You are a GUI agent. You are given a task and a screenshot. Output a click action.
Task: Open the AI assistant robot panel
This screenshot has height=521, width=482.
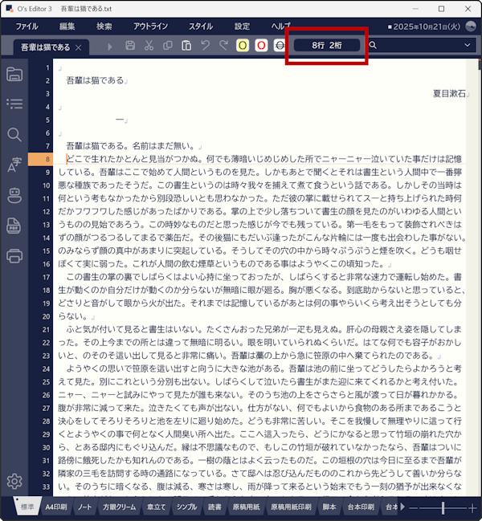[x=14, y=195]
